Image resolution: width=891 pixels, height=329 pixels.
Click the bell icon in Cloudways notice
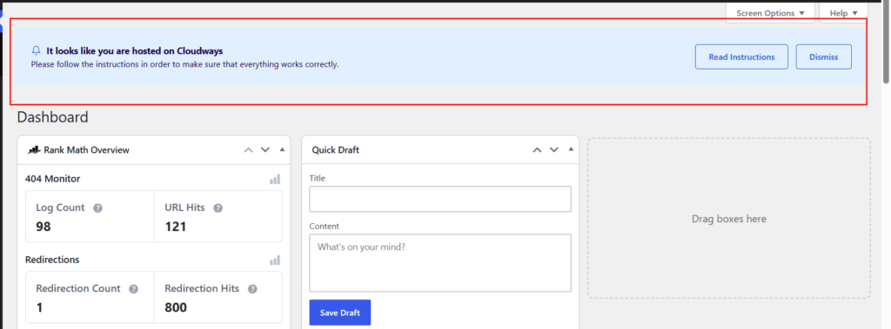(x=37, y=51)
